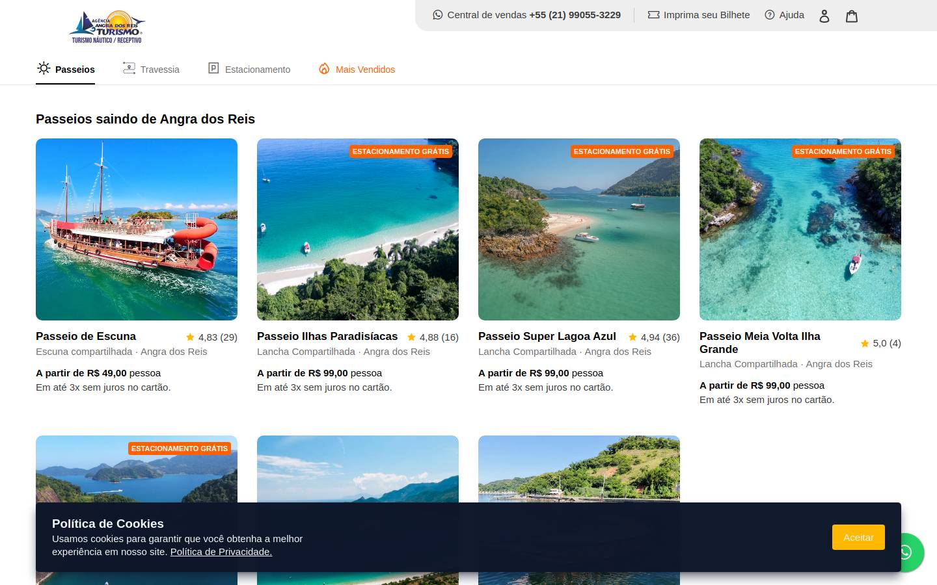This screenshot has width=937, height=585.
Task: Click the ticket icon next to Imprima seu Bilhete
Action: tap(653, 15)
